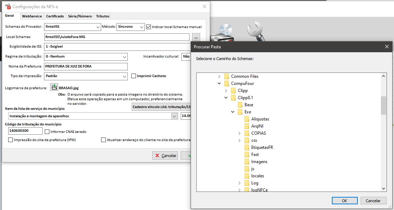The height and width of the screenshot is (210, 394).
Task: Select the Imagens folder in the tree
Action: coord(259,162)
